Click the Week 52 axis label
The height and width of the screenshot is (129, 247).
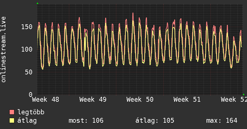click(234, 100)
